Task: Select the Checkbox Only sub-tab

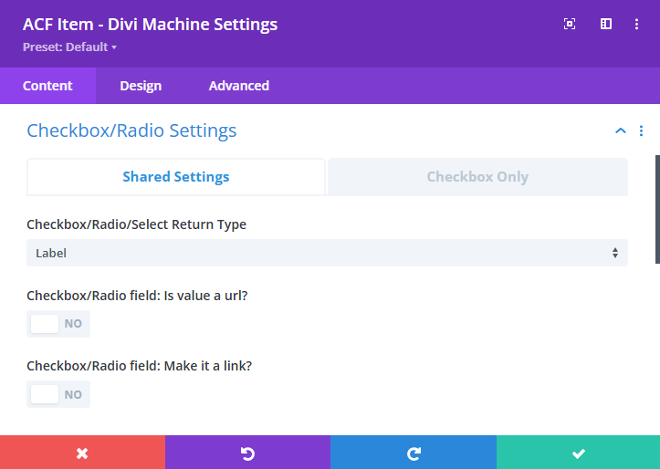Action: [x=477, y=177]
